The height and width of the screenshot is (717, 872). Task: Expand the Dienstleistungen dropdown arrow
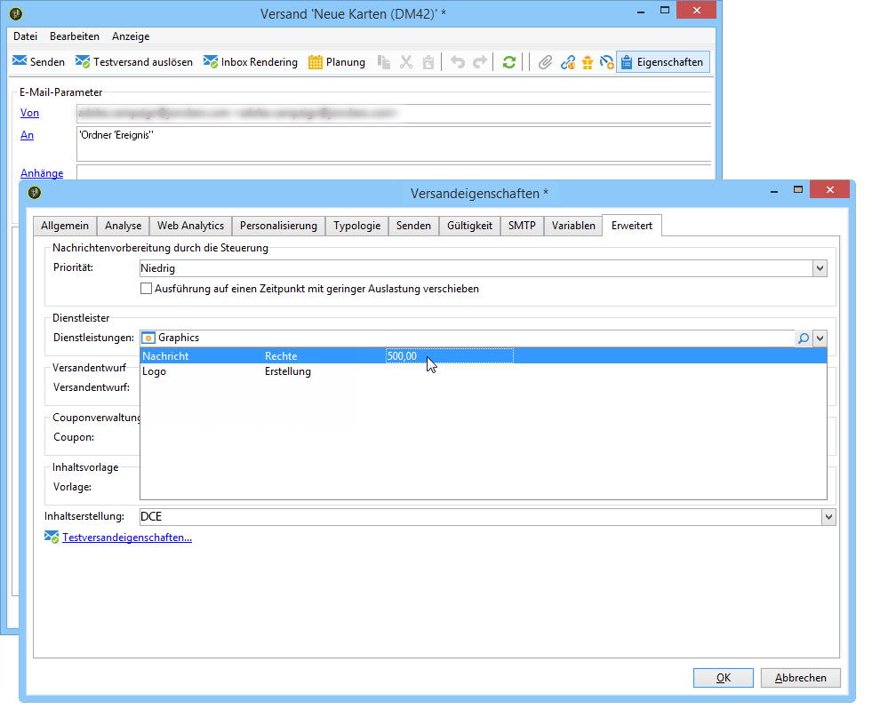(x=820, y=338)
